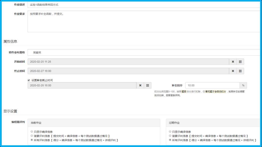The height and width of the screenshot is (147, 262).
Task: Select 所有评判信息 under 过期作业
Action: click(170, 140)
